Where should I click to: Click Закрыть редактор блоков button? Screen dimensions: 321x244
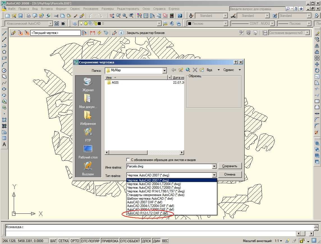point(145,33)
